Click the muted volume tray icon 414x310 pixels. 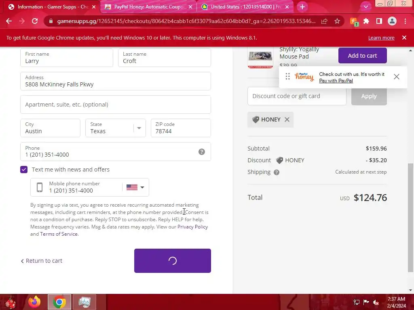[x=376, y=302]
